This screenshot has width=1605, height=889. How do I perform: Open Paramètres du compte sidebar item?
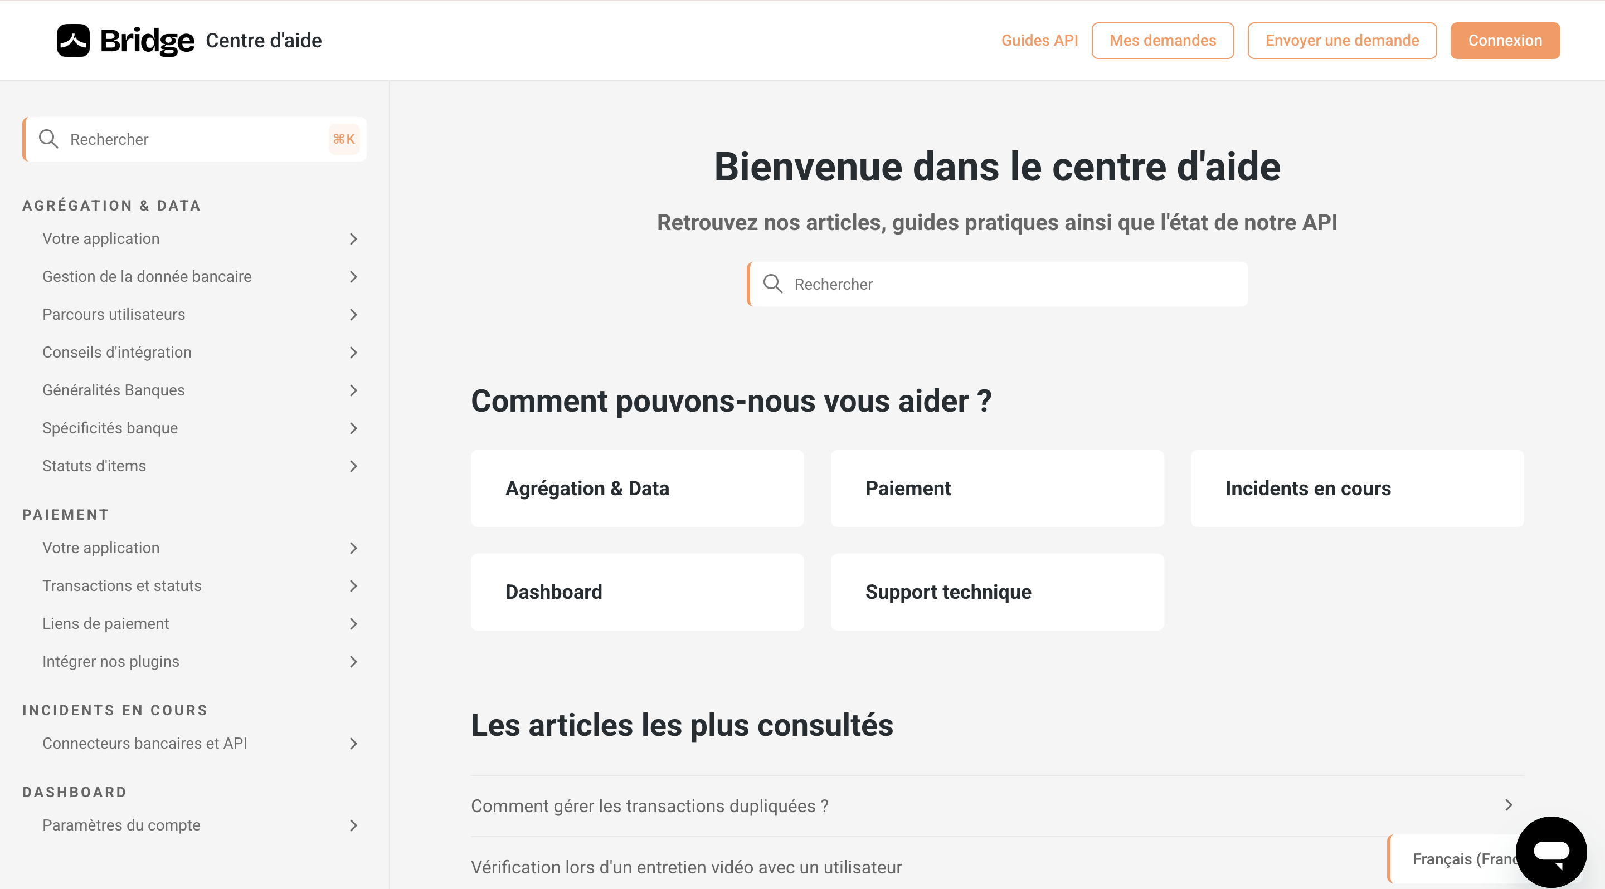click(121, 825)
